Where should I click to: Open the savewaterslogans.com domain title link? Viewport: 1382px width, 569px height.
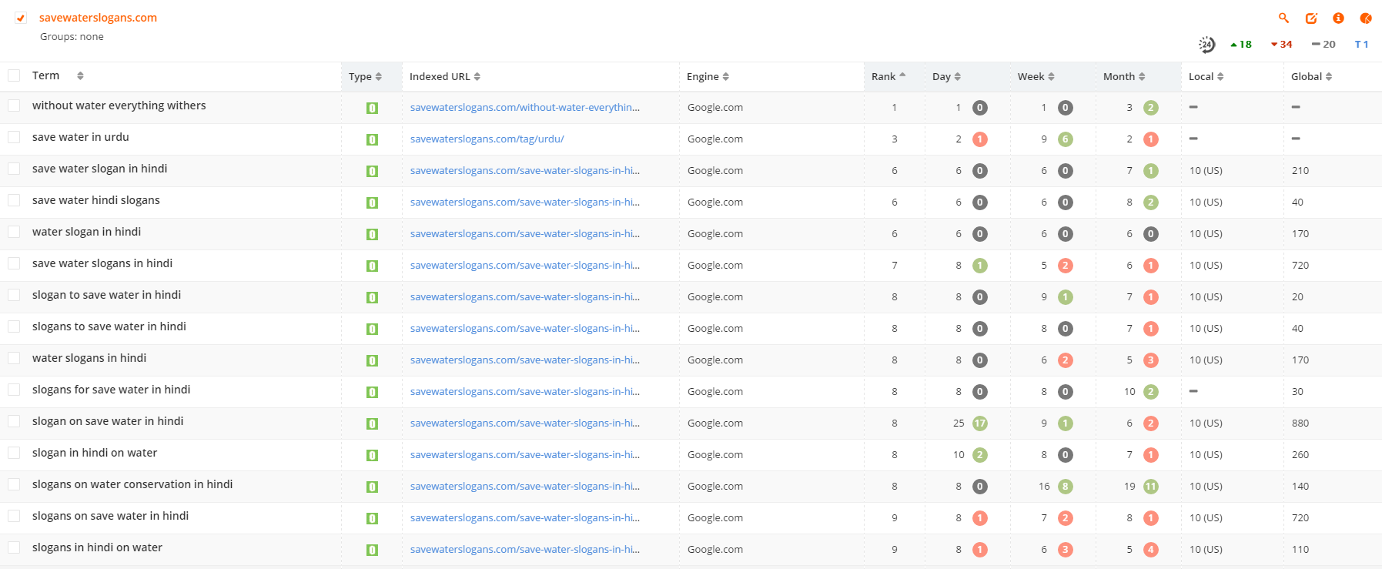[98, 18]
